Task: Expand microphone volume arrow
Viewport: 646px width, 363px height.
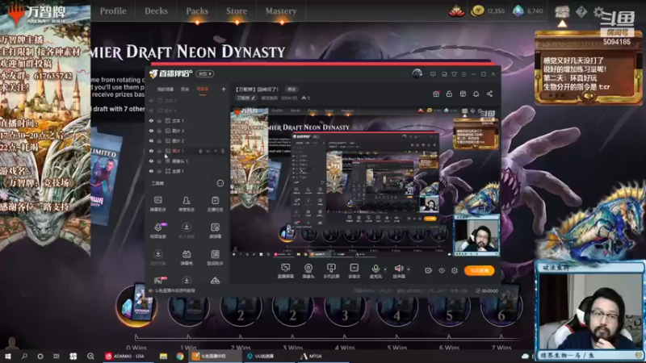Action: coord(385,269)
